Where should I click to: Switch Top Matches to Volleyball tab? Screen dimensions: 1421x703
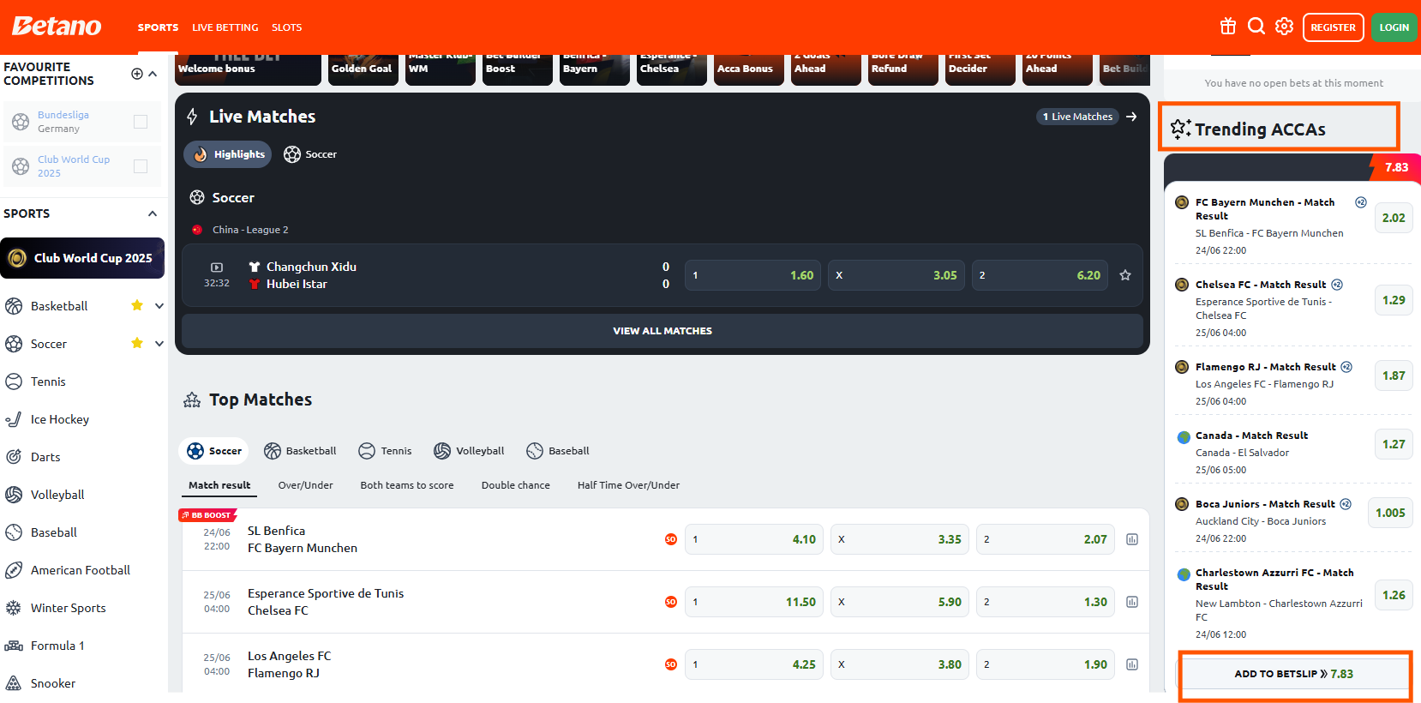pyautogui.click(x=469, y=451)
